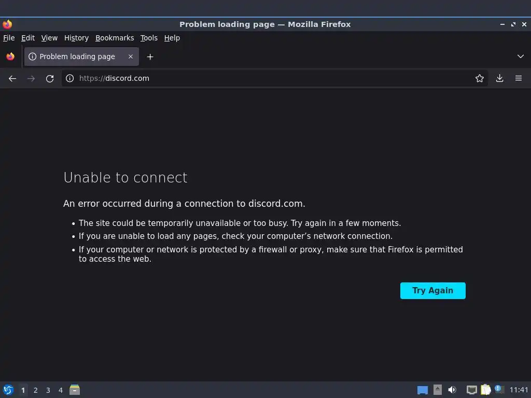531x398 pixels.
Task: Click the forward navigation arrow
Action: pos(31,79)
